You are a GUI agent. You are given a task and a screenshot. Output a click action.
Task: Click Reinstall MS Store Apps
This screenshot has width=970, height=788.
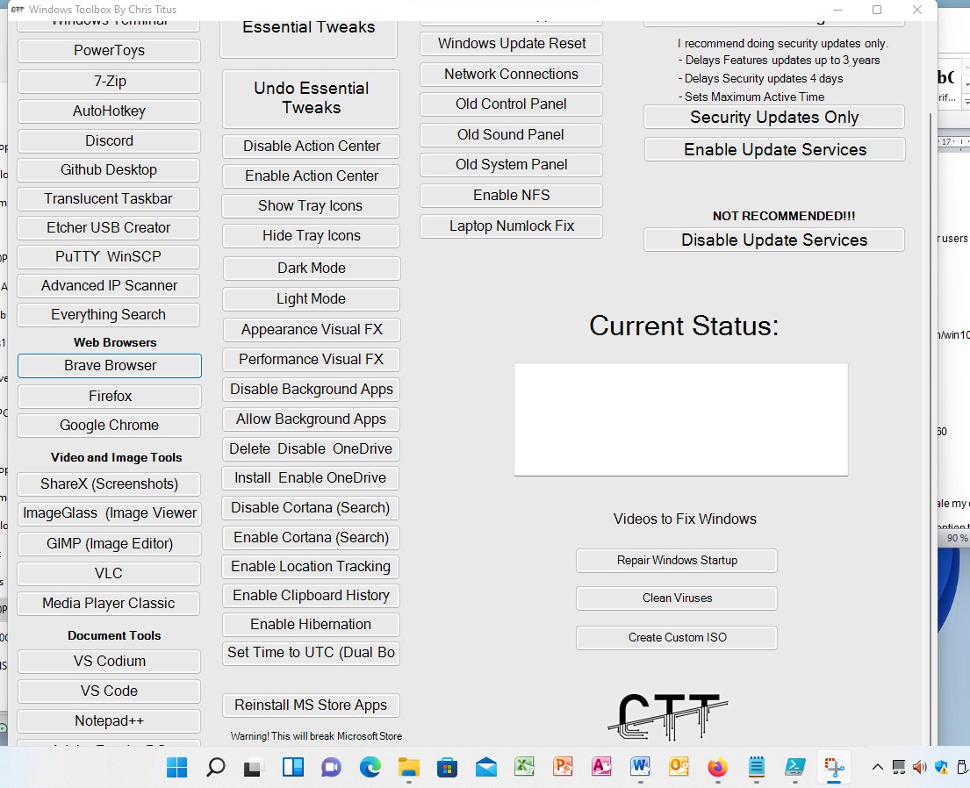[311, 706]
